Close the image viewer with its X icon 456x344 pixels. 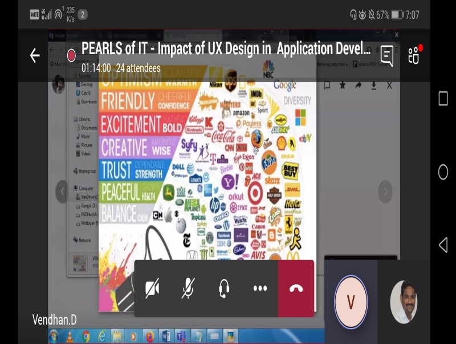pyautogui.click(x=389, y=85)
